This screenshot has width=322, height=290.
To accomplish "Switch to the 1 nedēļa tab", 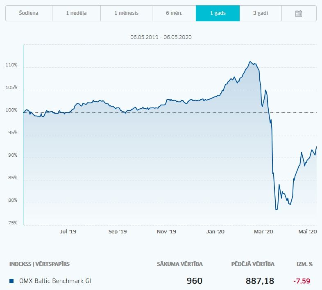I will (76, 14).
